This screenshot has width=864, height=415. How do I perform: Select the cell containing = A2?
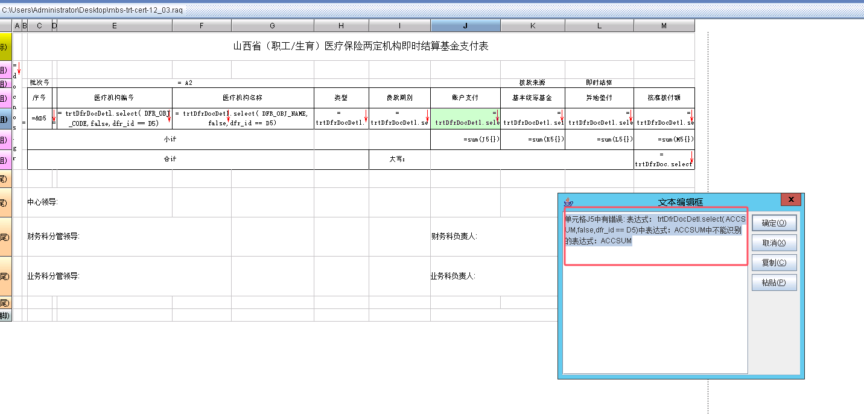coord(185,83)
